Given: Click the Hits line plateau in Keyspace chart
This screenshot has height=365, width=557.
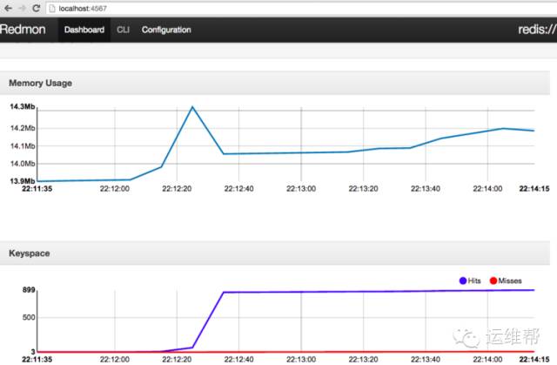Looking at the screenshot, I should tap(379, 292).
